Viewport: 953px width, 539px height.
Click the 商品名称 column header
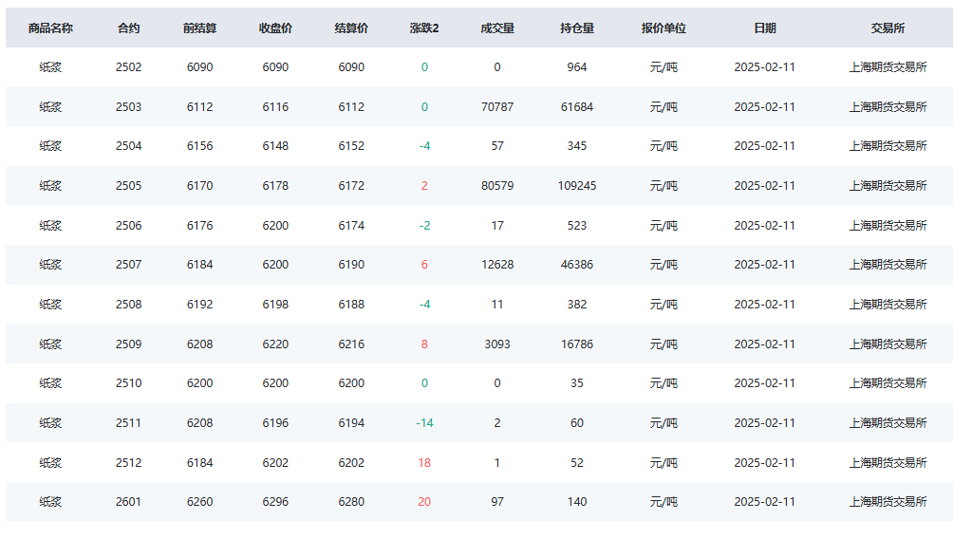(50, 28)
